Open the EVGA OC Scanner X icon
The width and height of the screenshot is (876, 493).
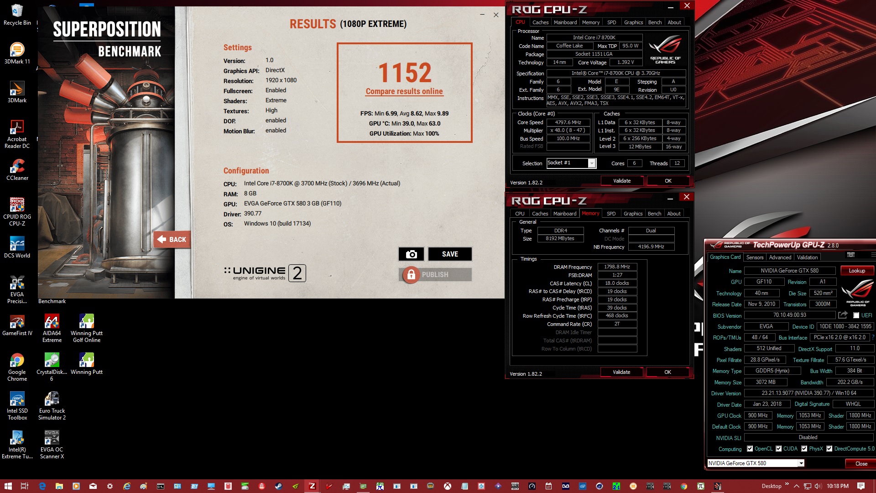[52, 445]
